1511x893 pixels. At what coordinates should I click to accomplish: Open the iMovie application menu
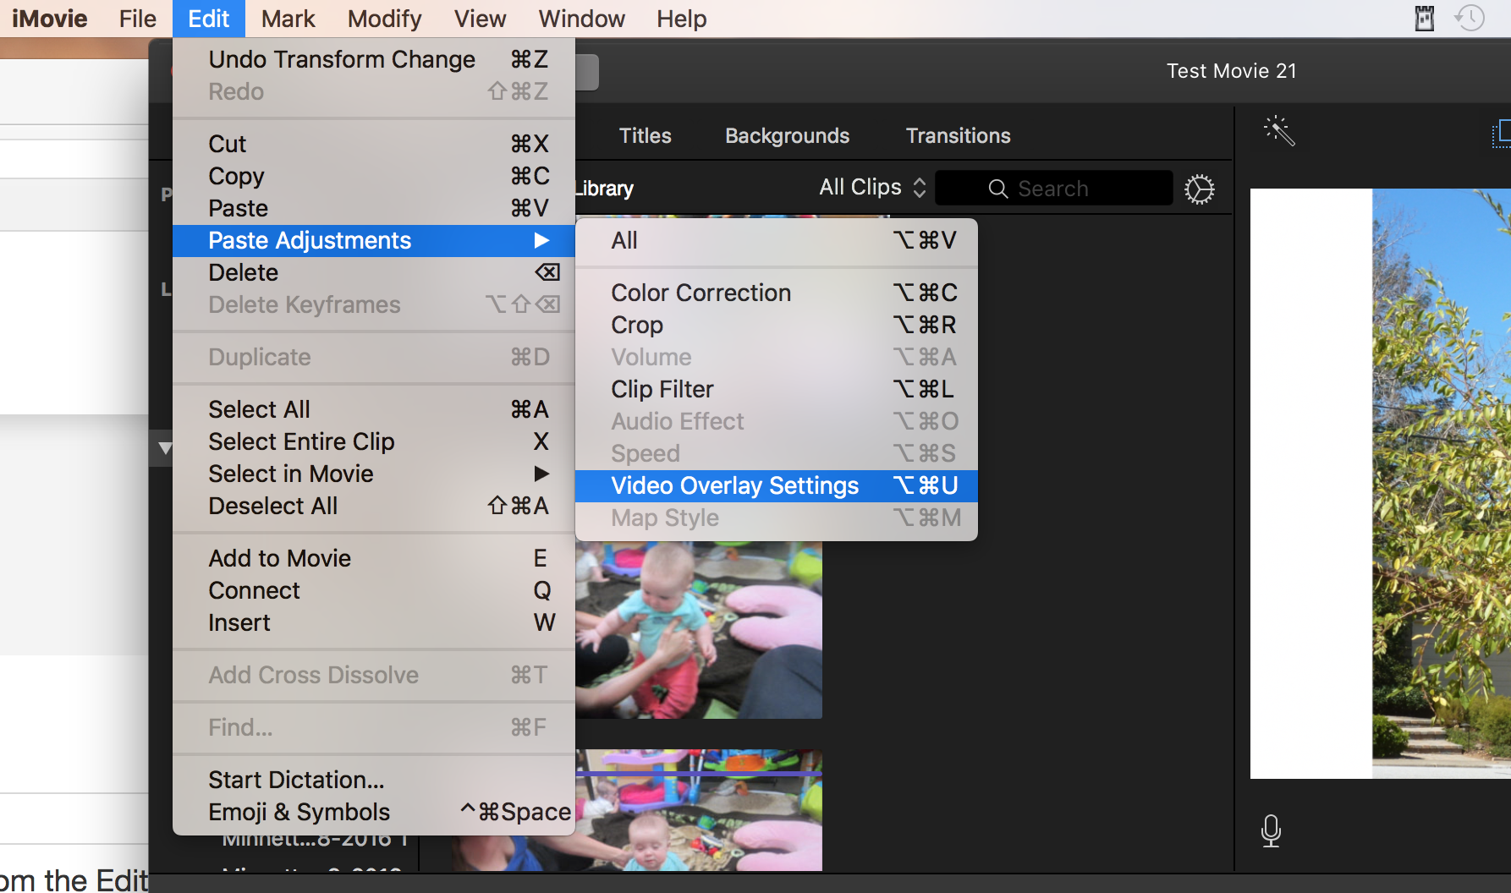coord(49,19)
